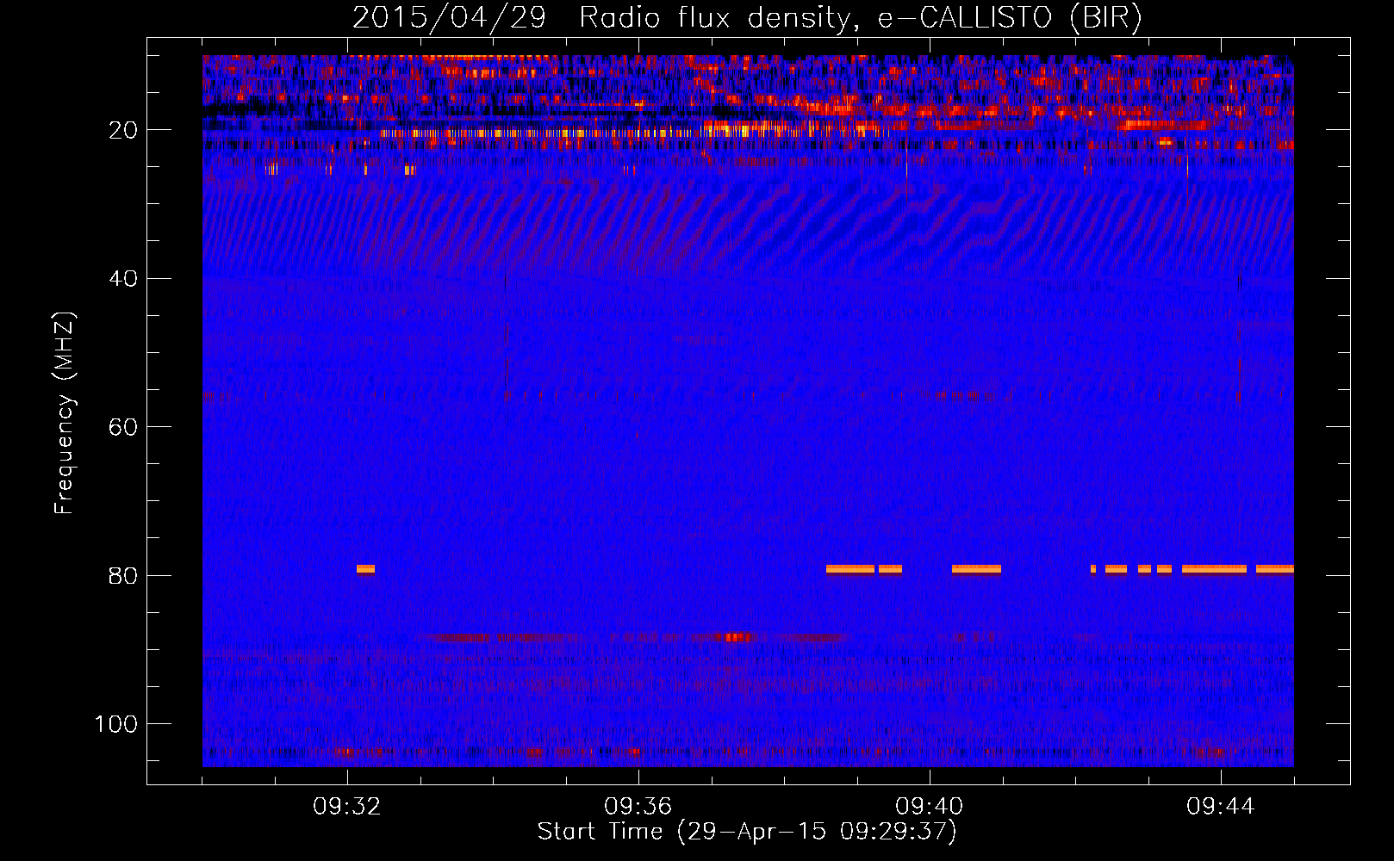Click the short orange burst at 80 MHz near 09:32
The width and height of the screenshot is (1394, 861).
coord(365,569)
